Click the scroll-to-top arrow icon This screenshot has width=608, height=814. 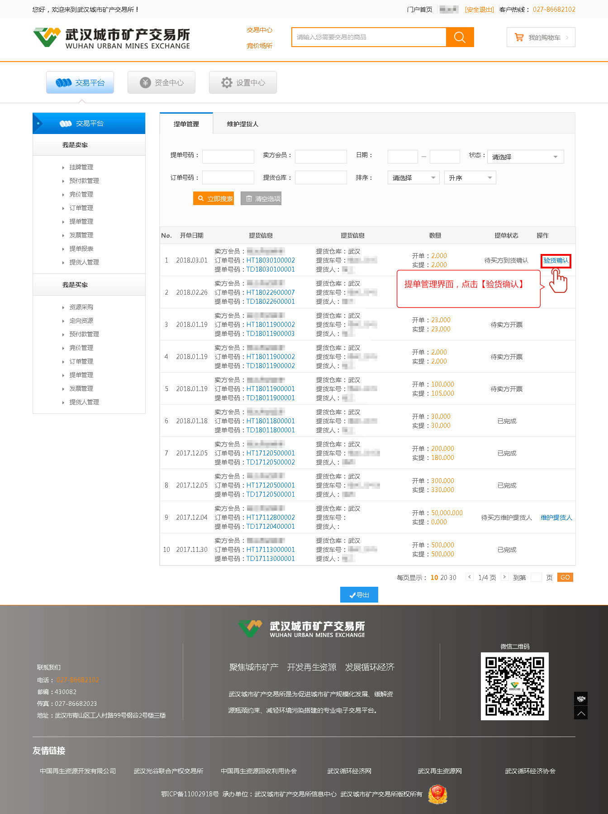click(581, 713)
